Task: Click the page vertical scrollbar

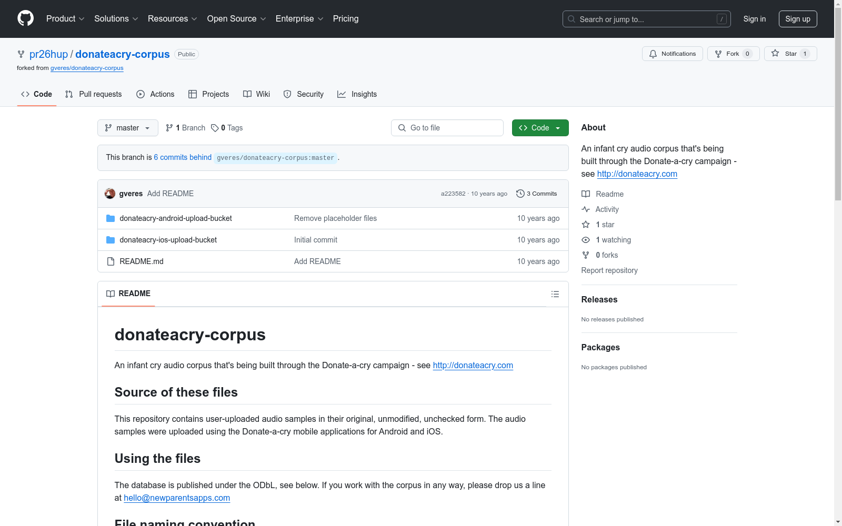Action: tap(838, 105)
